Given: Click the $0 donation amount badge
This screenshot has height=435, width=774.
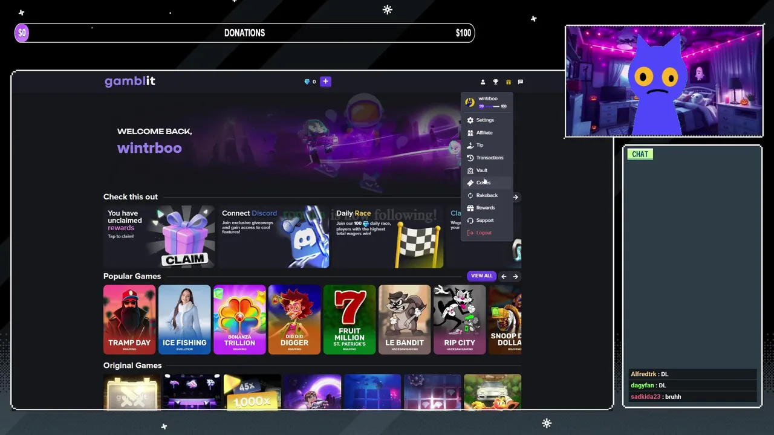Looking at the screenshot, I should tap(22, 33).
